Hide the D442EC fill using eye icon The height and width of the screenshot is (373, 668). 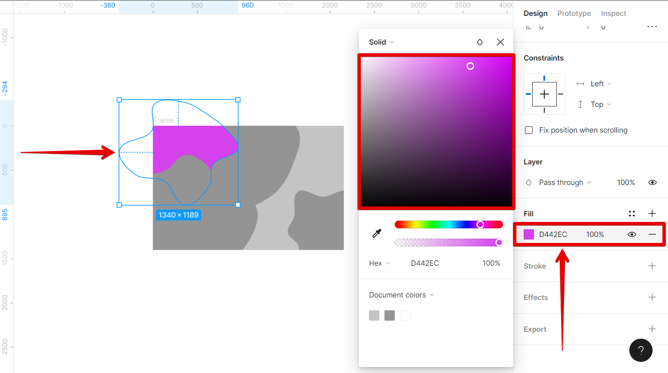tap(631, 234)
